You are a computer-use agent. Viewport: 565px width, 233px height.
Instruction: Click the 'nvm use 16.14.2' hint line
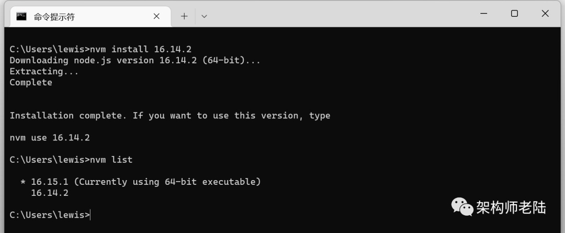[x=50, y=137]
